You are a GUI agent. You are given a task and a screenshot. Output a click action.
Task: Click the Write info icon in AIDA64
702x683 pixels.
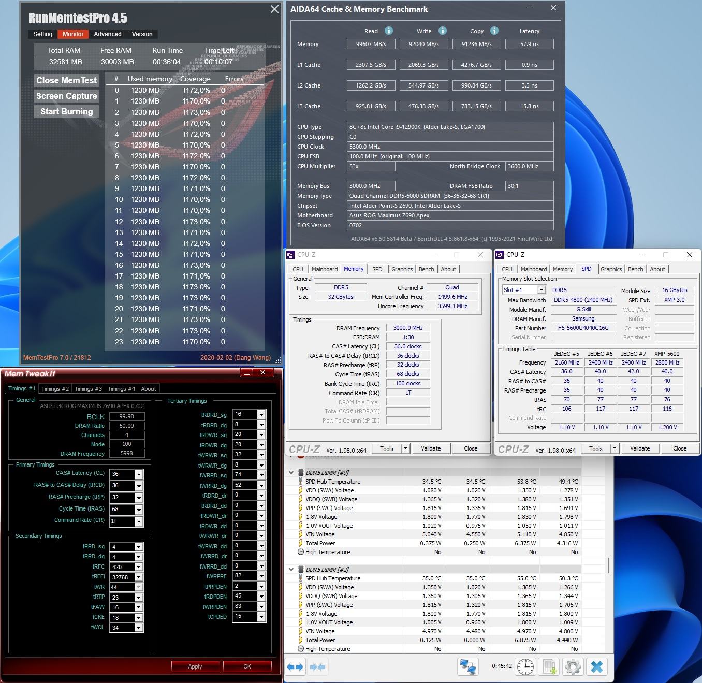[443, 31]
